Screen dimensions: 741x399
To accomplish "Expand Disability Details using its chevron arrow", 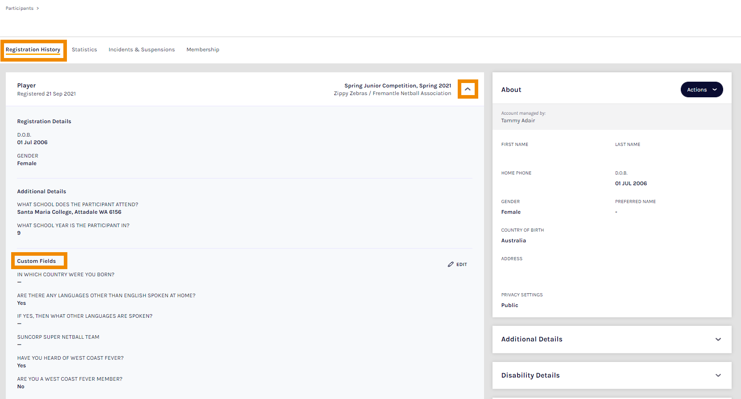I will point(718,375).
